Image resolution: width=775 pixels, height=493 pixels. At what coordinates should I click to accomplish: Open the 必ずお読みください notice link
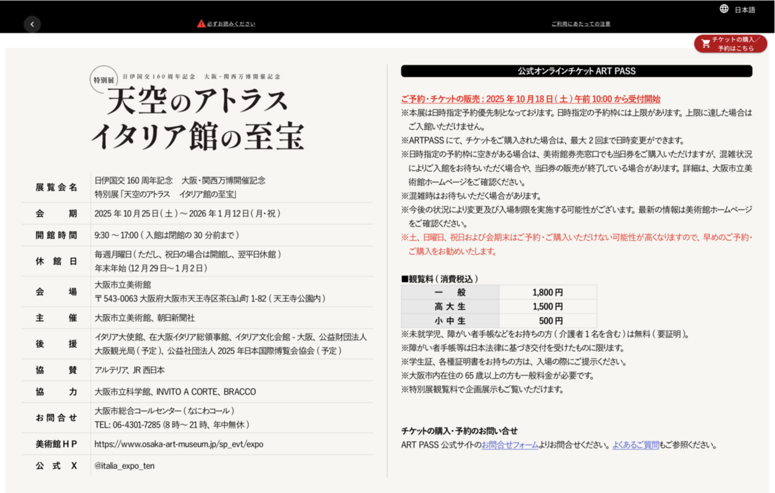click(231, 24)
